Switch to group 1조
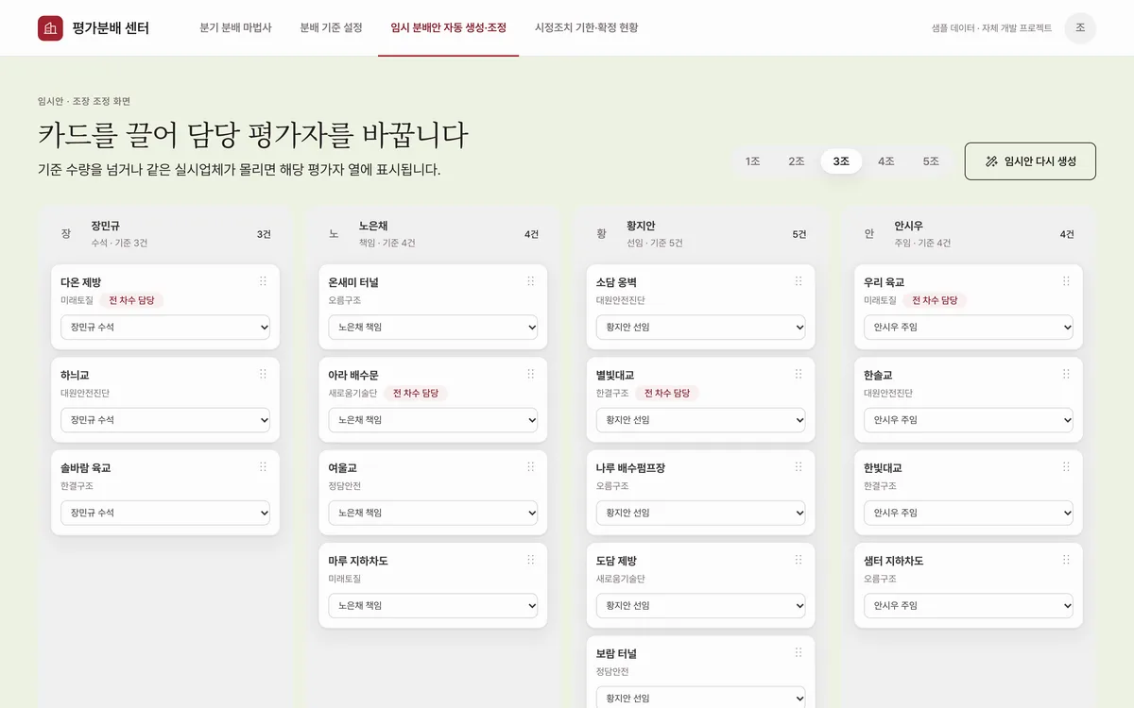Image resolution: width=1134 pixels, height=708 pixels. (x=752, y=161)
